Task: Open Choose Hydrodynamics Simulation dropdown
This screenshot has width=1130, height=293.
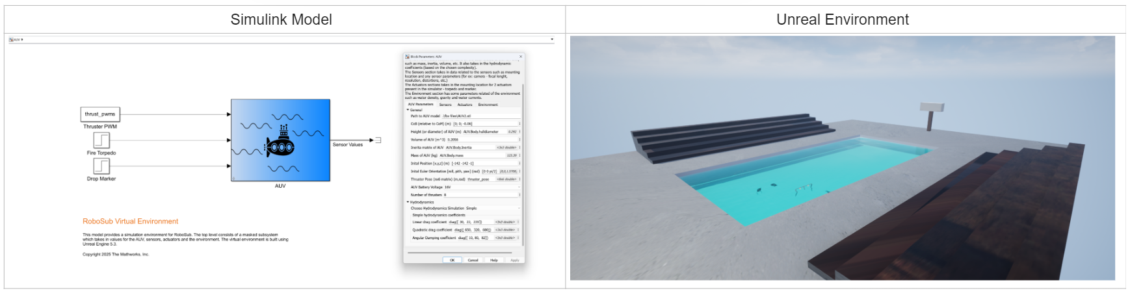Action: (519, 209)
